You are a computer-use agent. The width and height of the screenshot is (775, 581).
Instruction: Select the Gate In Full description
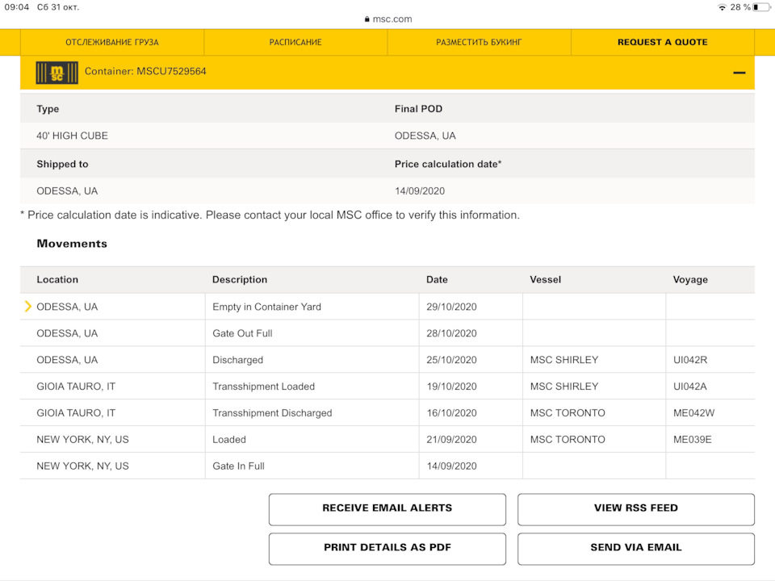point(238,466)
